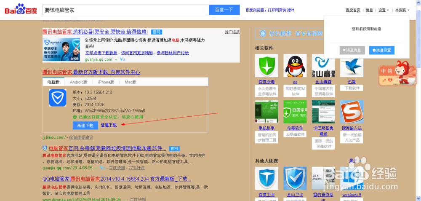Click 百度卫士 text link
The image size is (421, 201).
click(x=266, y=195)
